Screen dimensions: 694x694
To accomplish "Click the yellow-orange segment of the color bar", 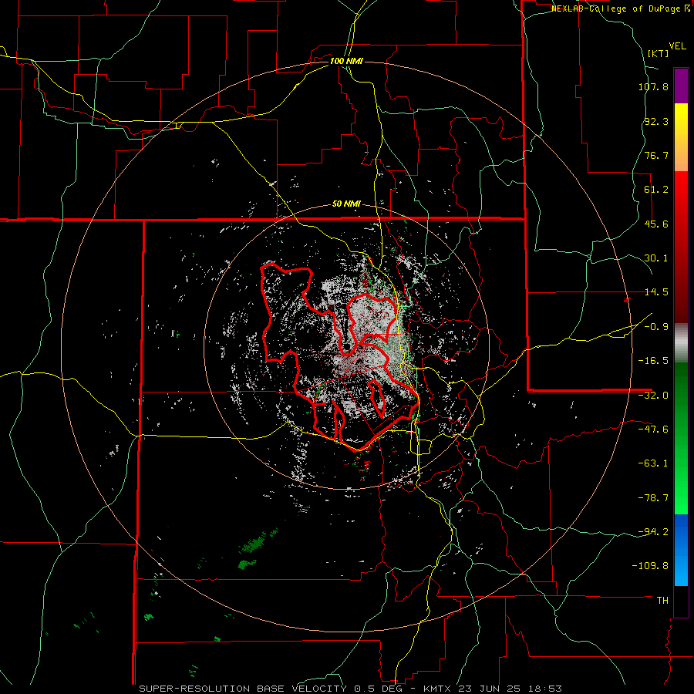I will (x=681, y=137).
